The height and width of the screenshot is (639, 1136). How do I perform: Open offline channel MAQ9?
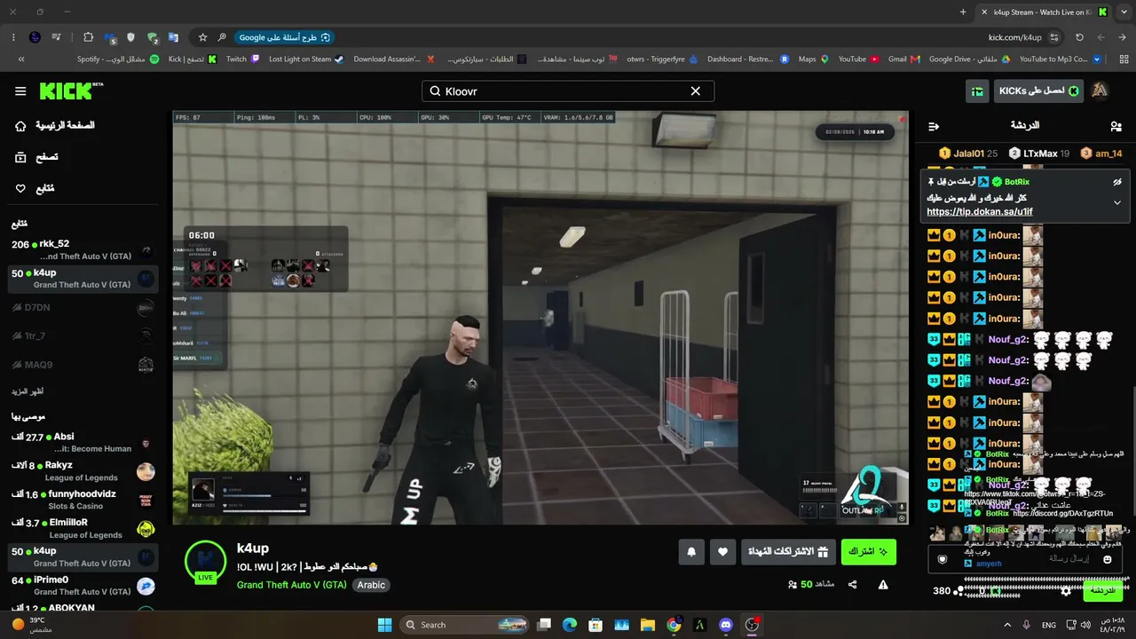point(83,365)
